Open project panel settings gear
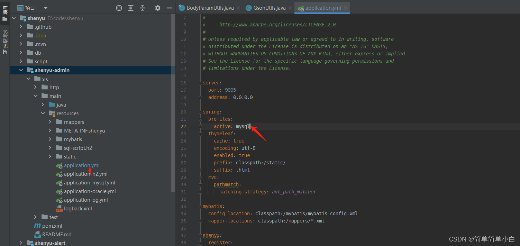Screen dimensions: 520x246 point(158,8)
